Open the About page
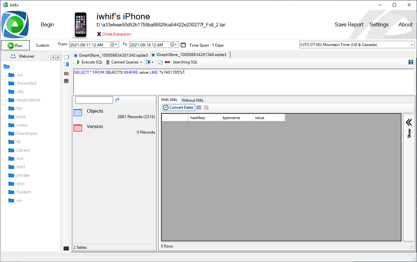Image resolution: width=417 pixels, height=262 pixels. [x=405, y=25]
